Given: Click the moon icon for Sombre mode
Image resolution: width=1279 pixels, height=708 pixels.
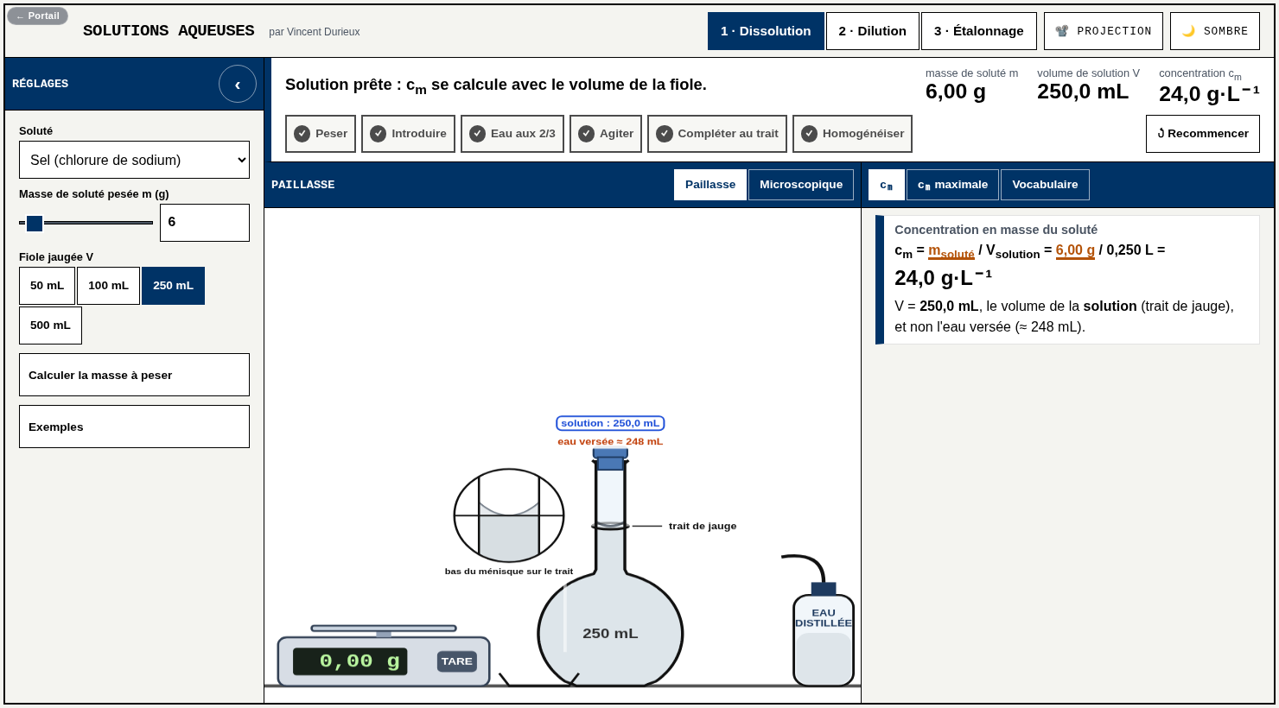Looking at the screenshot, I should click(1188, 31).
